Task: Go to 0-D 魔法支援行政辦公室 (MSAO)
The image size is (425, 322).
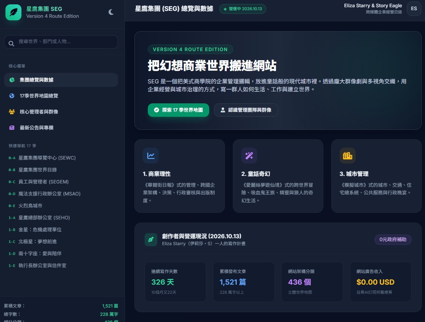Action: [x=61, y=194]
